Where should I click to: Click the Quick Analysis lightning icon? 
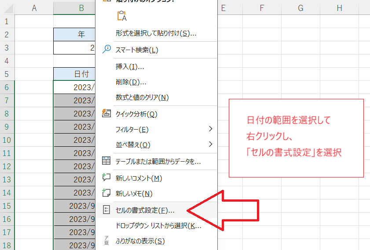(x=106, y=113)
